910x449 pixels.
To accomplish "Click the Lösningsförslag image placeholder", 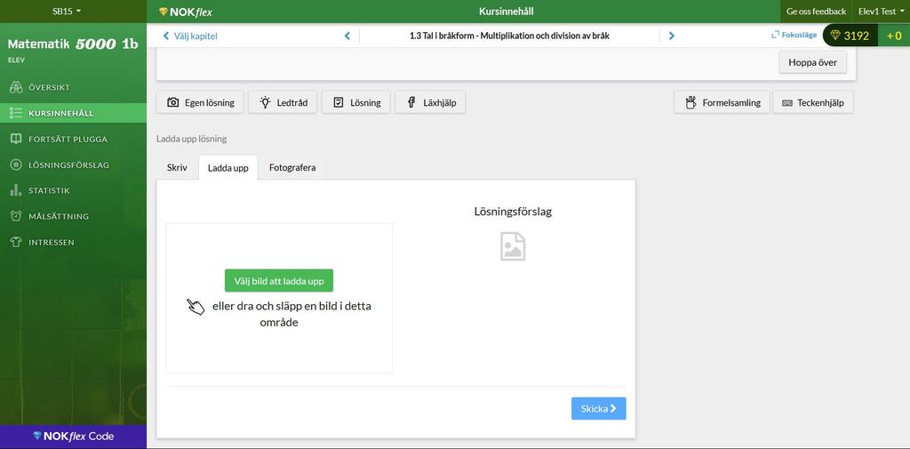I will point(513,246).
